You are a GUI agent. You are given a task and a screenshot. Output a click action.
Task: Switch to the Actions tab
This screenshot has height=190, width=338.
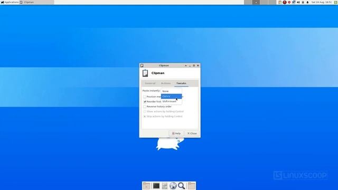pos(166,83)
